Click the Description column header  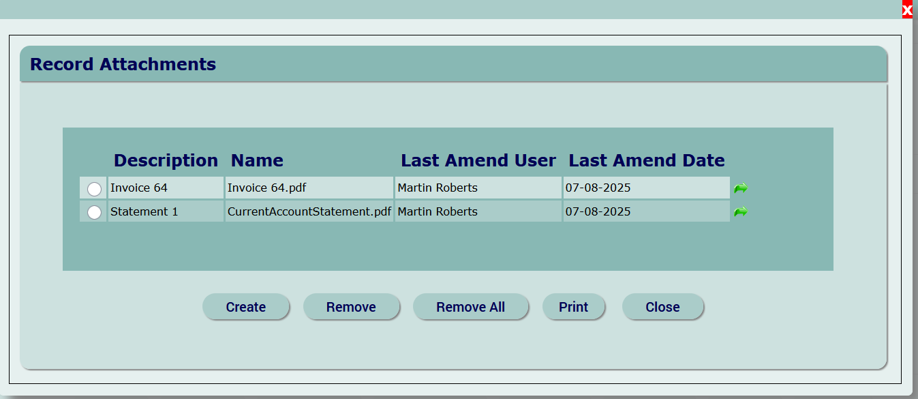166,161
